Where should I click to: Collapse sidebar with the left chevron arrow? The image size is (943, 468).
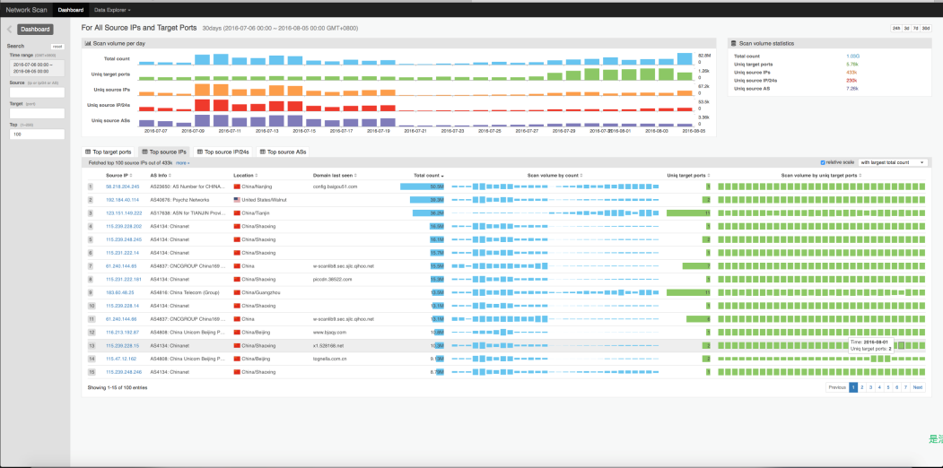click(x=9, y=30)
